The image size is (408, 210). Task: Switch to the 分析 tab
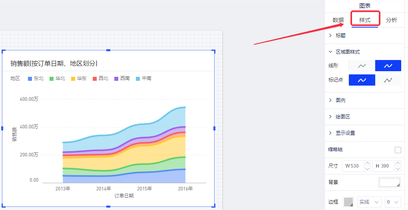391,20
